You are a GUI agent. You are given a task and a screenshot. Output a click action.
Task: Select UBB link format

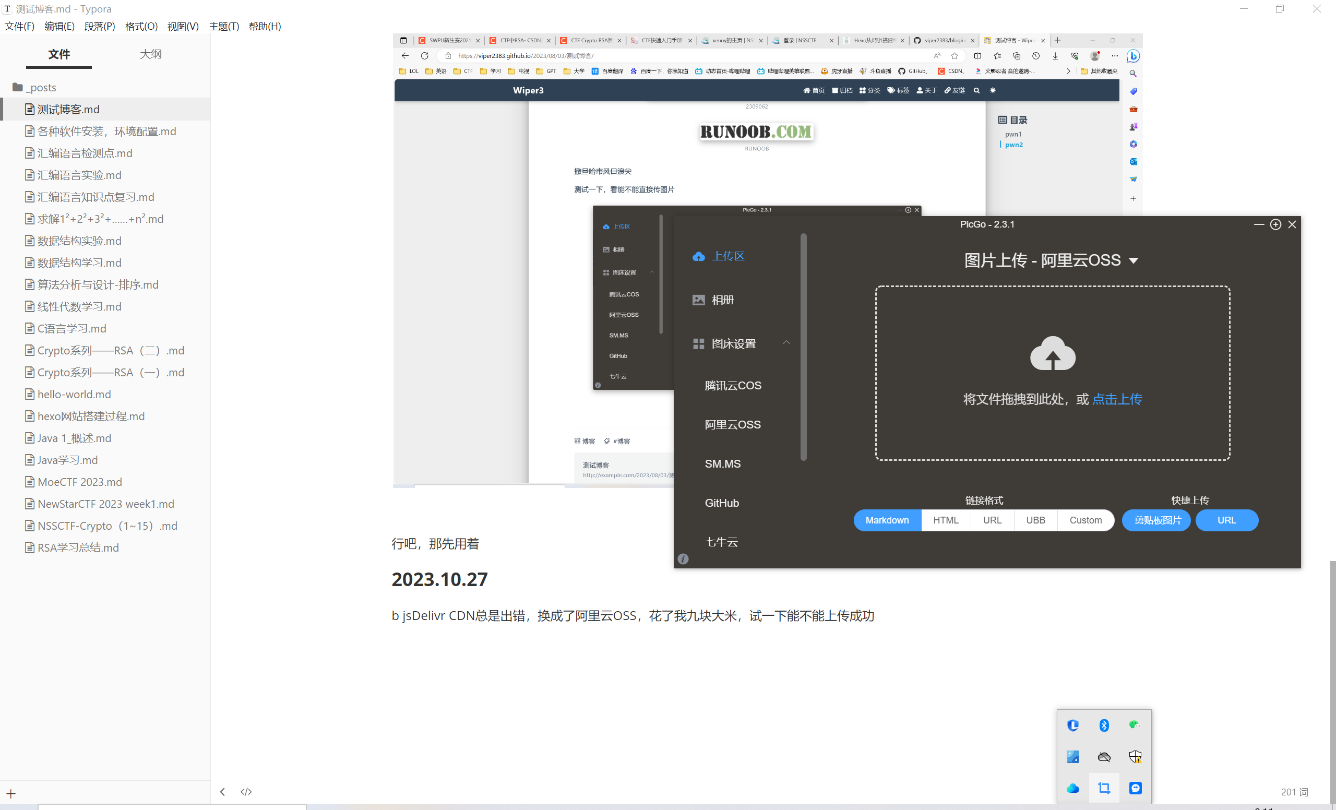click(1035, 520)
